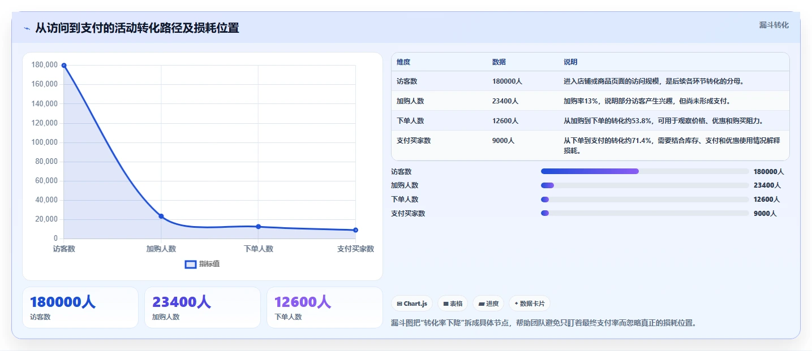812x351 pixels.
Task: Click the 9000人 value beside progress bar
Action: (x=765, y=213)
